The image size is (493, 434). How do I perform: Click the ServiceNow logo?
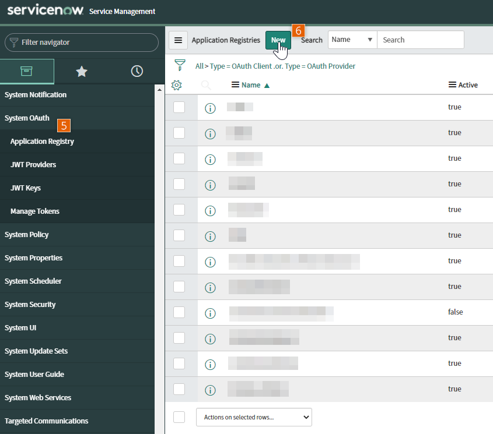click(x=46, y=10)
